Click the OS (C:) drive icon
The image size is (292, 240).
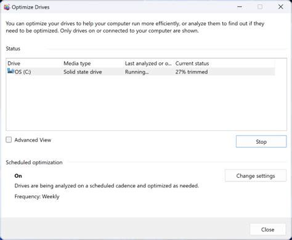[10, 71]
